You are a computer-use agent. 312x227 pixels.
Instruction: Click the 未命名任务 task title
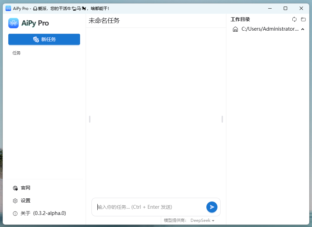coord(104,21)
